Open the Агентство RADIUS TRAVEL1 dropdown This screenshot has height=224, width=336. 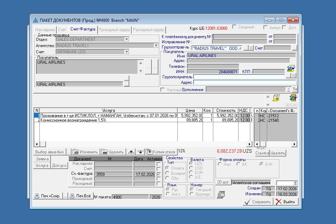(x=156, y=45)
